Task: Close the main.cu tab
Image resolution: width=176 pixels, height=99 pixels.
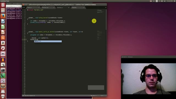Action: [39, 8]
